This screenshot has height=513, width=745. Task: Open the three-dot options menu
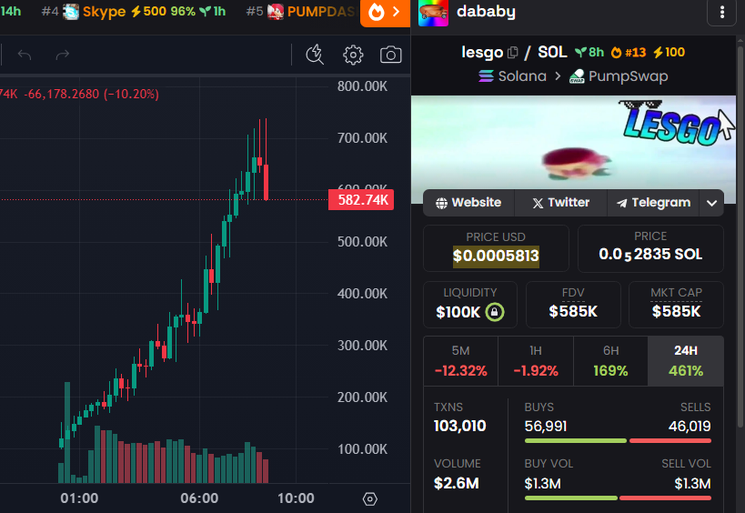tap(721, 12)
